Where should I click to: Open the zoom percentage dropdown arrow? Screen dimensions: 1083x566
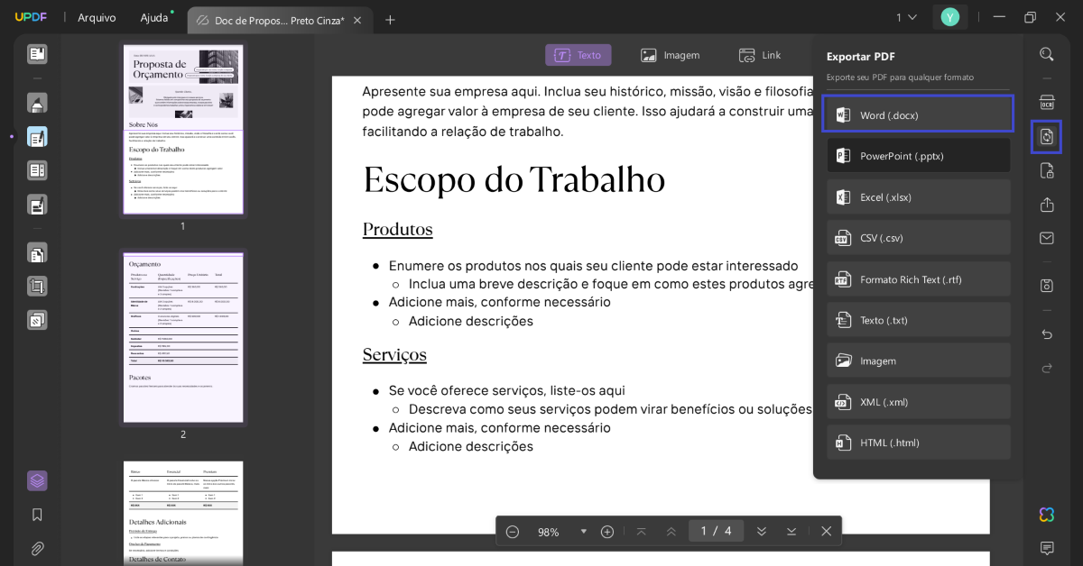tap(582, 531)
